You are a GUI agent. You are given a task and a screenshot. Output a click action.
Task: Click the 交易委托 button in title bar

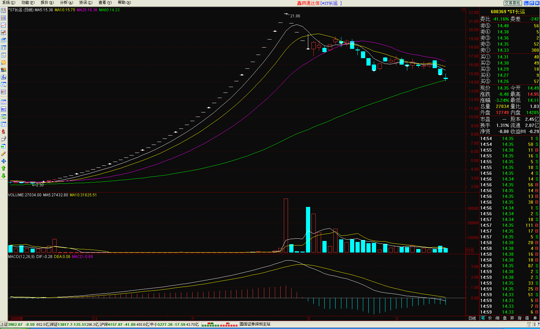pos(512,3)
